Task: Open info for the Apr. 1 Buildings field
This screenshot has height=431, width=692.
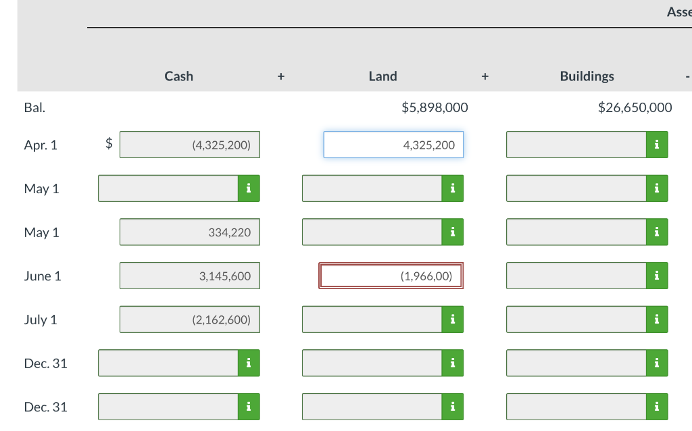Action: [x=656, y=145]
